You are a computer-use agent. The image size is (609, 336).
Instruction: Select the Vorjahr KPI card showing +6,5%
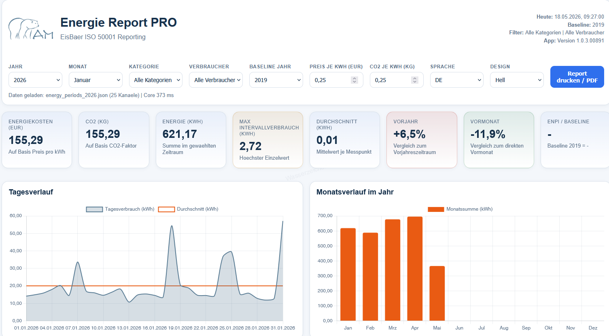pyautogui.click(x=422, y=140)
